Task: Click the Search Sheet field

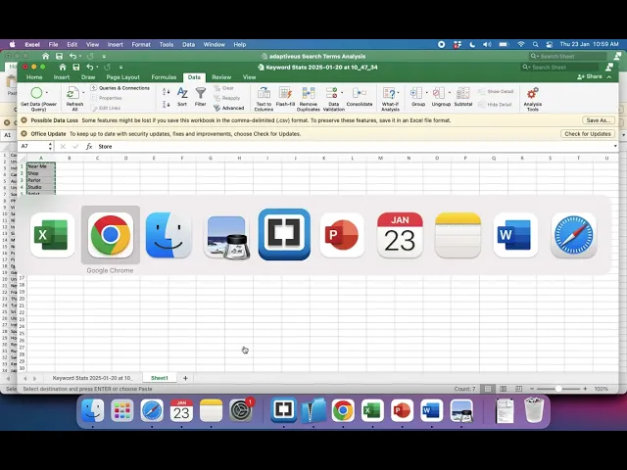Action: pos(559,68)
